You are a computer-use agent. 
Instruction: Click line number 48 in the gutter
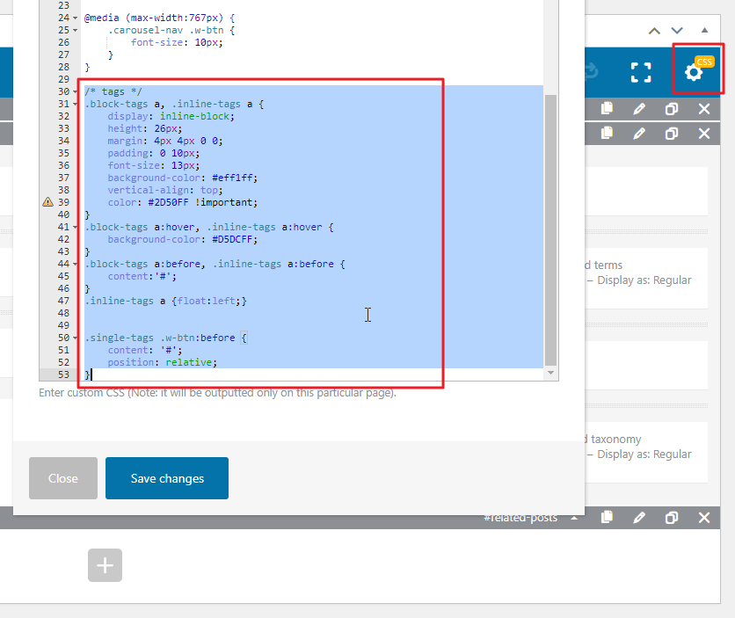(x=64, y=313)
